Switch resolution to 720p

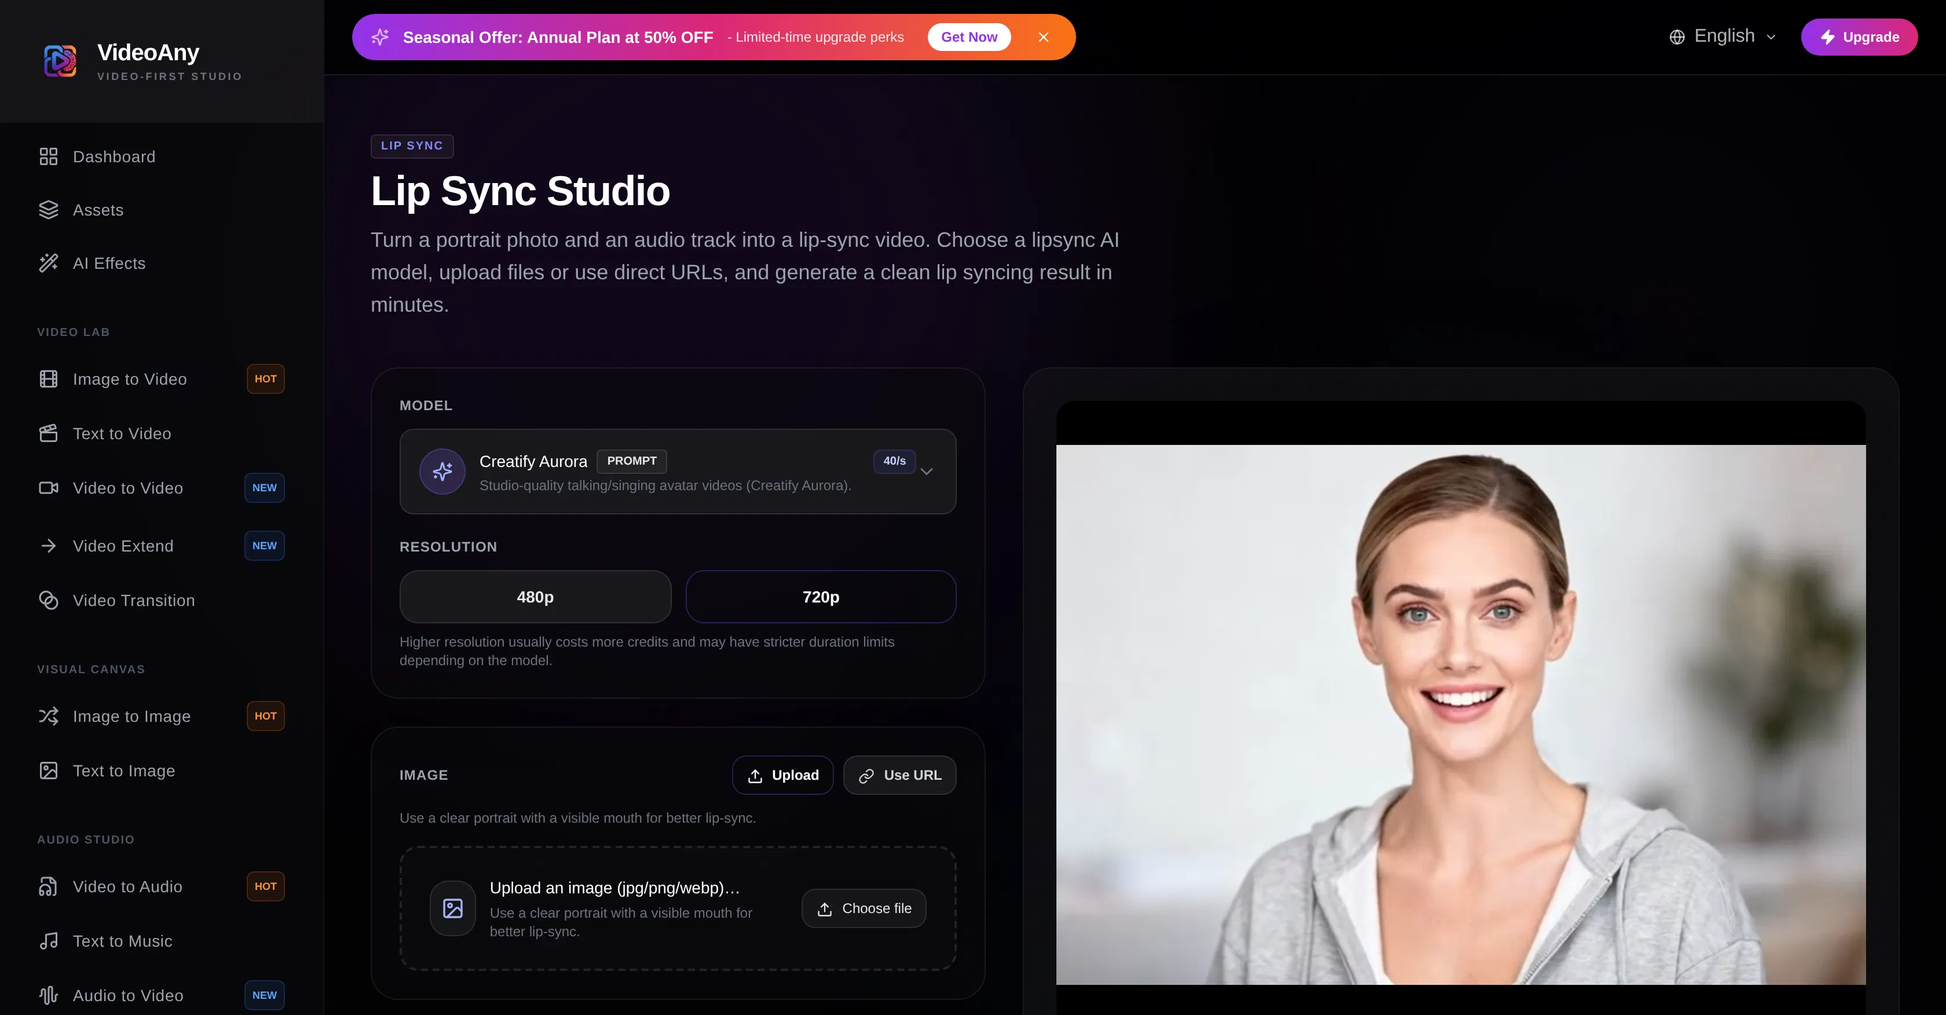pos(820,596)
